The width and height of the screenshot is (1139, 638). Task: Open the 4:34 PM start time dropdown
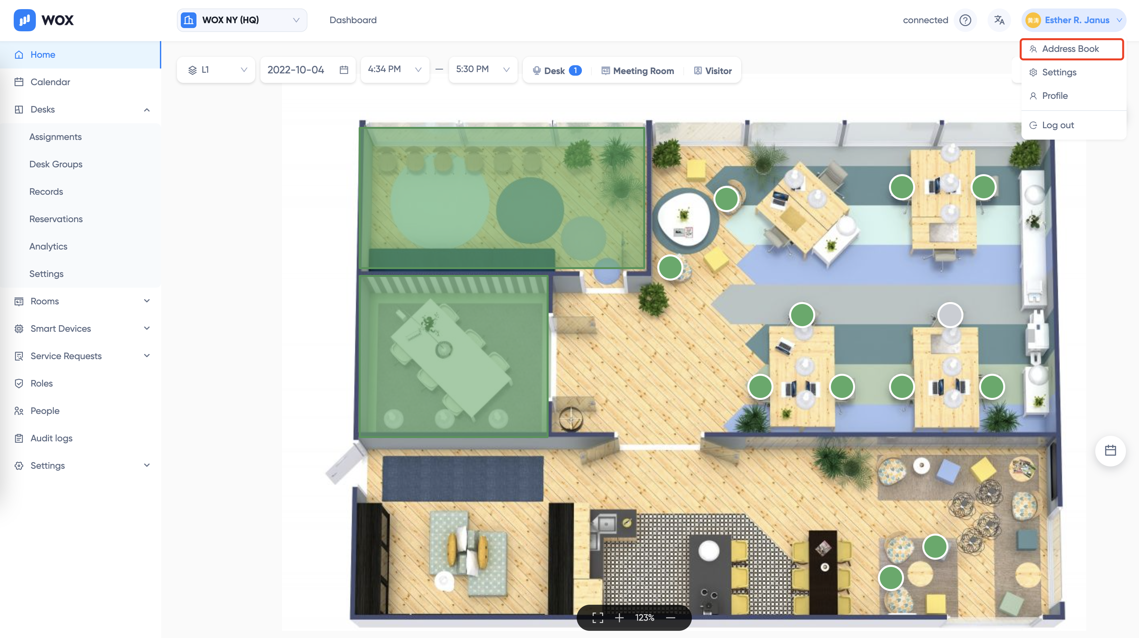(x=395, y=69)
